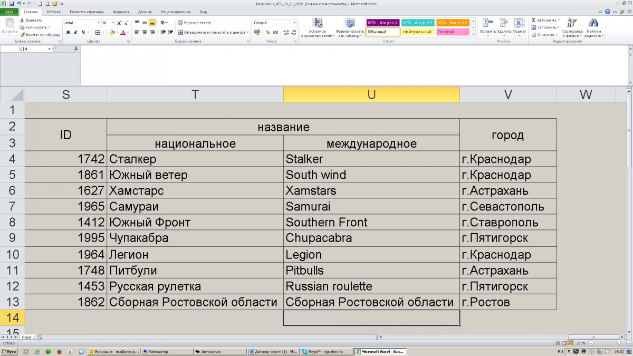Click the Insert cells (Вставить) icon

(x=487, y=23)
